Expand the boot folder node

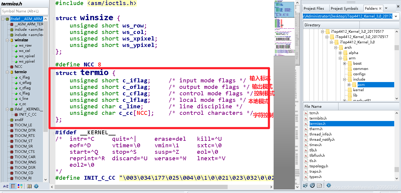[344, 63]
